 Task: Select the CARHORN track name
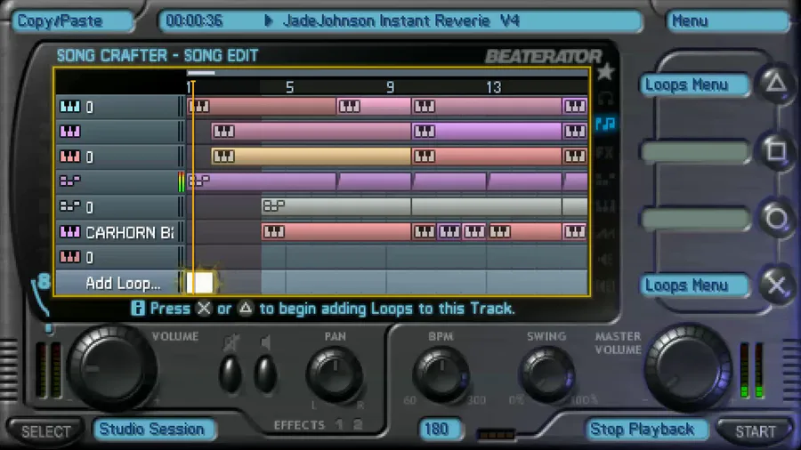(x=129, y=233)
